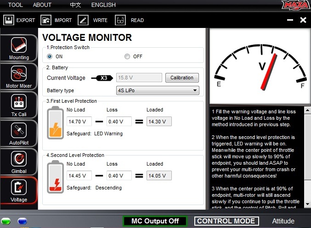
Task: Open the Mounting sidebar panel
Action: pyautogui.click(x=18, y=48)
